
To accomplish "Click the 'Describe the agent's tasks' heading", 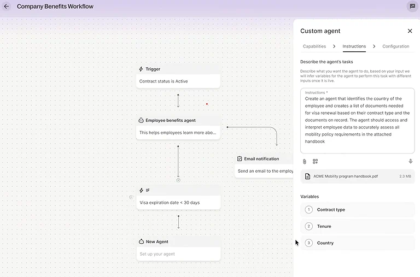I will (x=326, y=62).
